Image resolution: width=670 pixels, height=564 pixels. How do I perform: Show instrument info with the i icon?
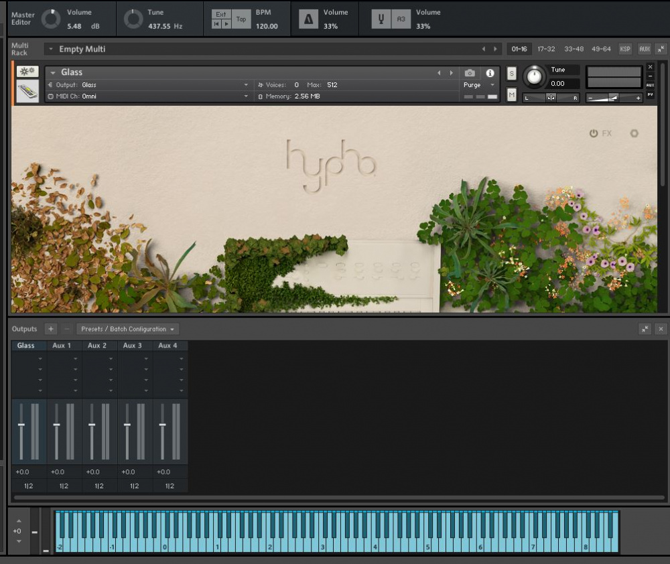(x=490, y=73)
